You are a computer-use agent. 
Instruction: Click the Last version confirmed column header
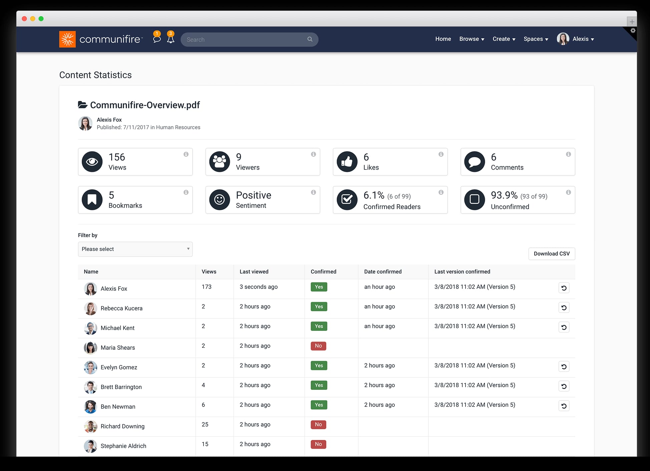pos(462,272)
